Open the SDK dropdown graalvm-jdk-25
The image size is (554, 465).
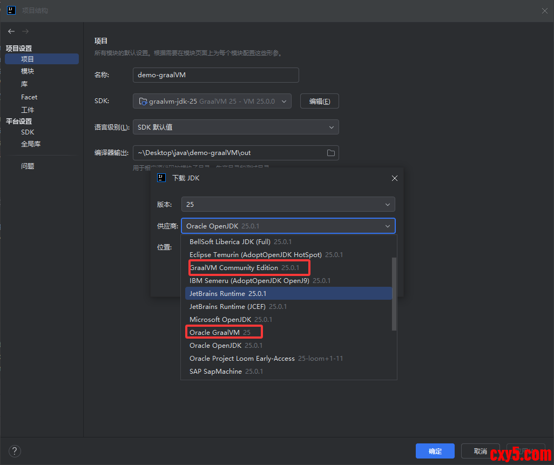point(212,101)
